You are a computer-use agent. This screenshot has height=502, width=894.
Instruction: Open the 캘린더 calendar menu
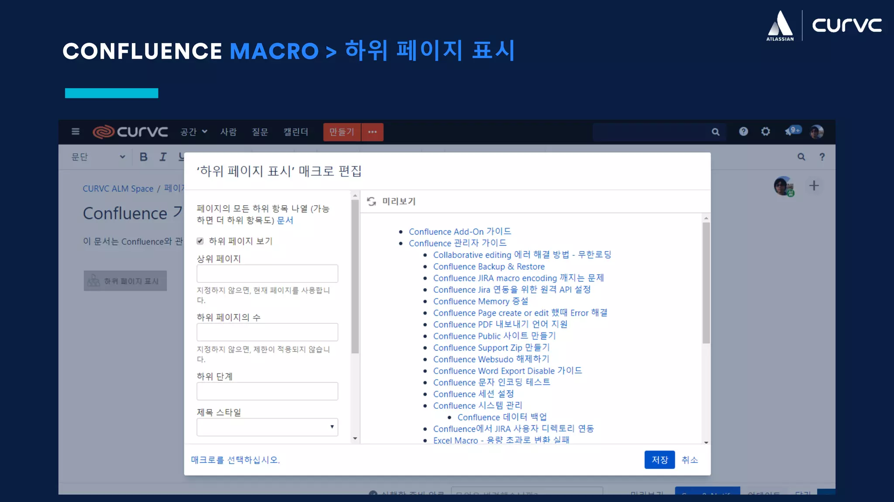(x=296, y=132)
